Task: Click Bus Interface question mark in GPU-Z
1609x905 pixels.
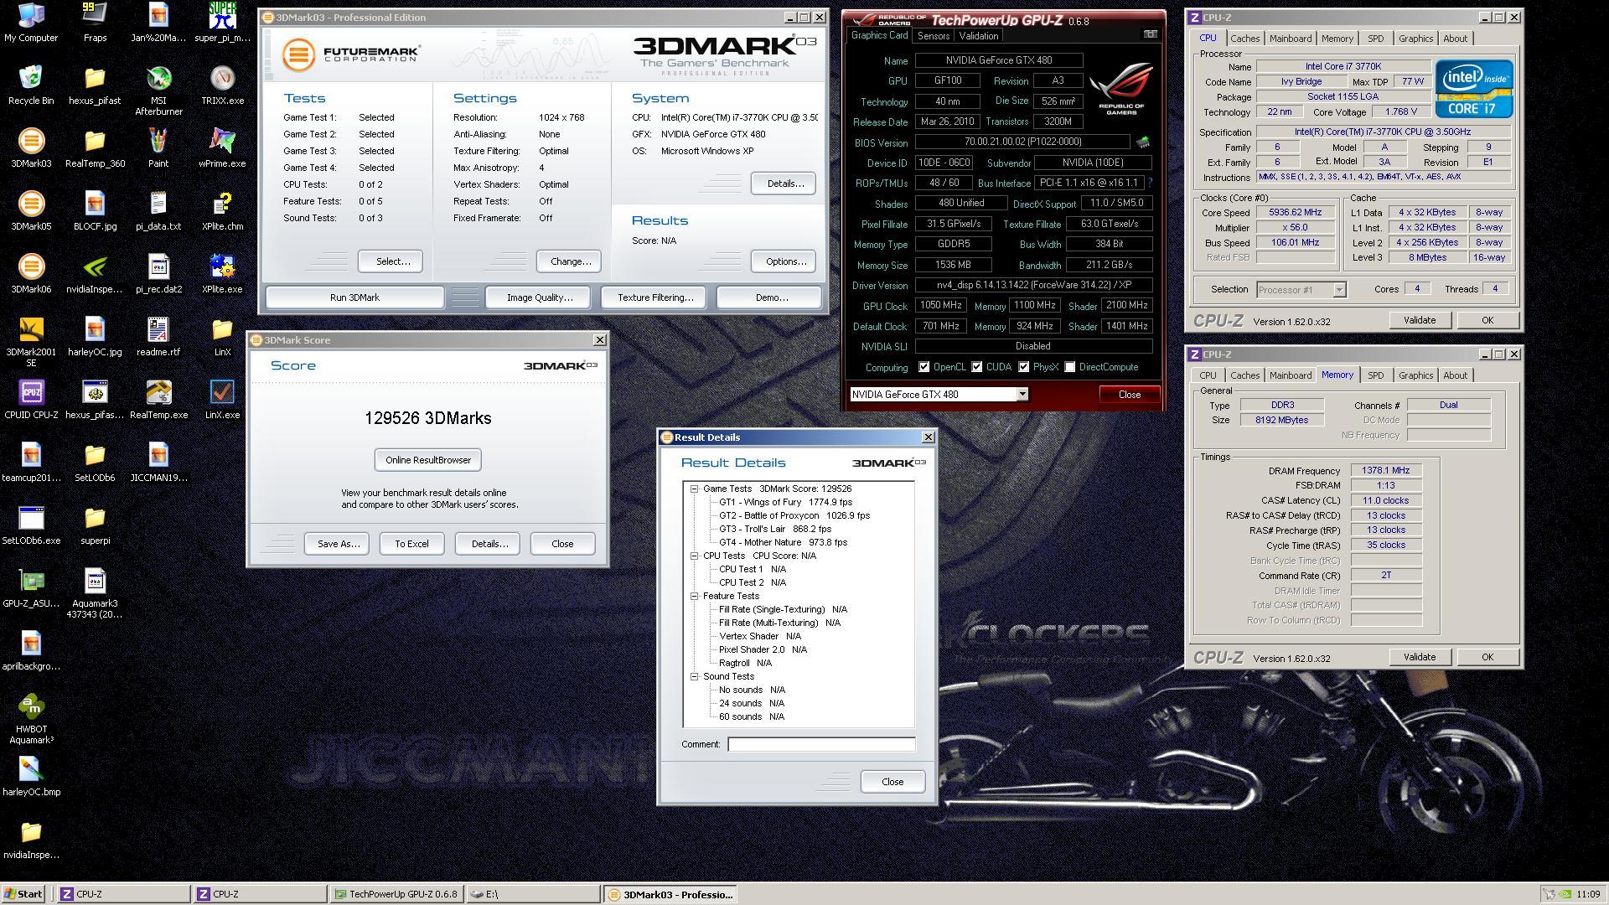Action: (x=1150, y=183)
